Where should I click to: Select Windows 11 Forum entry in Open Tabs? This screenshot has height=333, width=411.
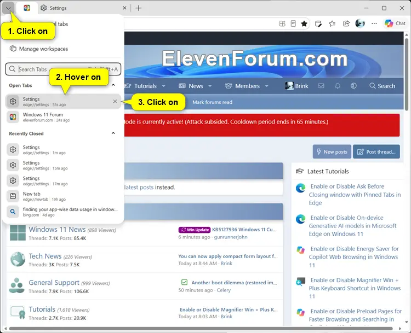63,117
